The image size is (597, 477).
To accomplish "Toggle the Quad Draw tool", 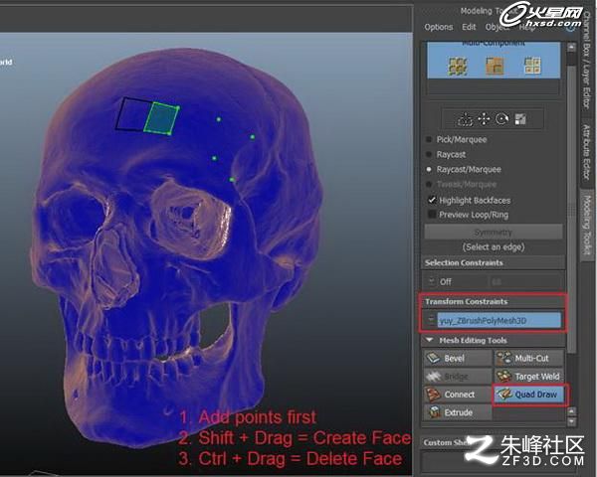I will coord(528,395).
